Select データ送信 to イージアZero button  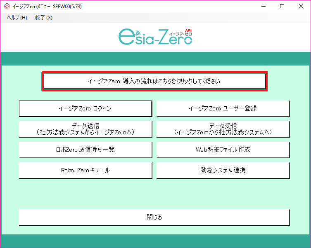[85, 129]
